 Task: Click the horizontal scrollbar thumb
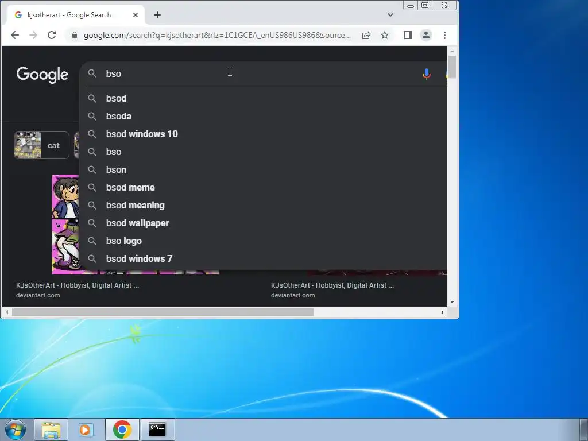pos(163,312)
